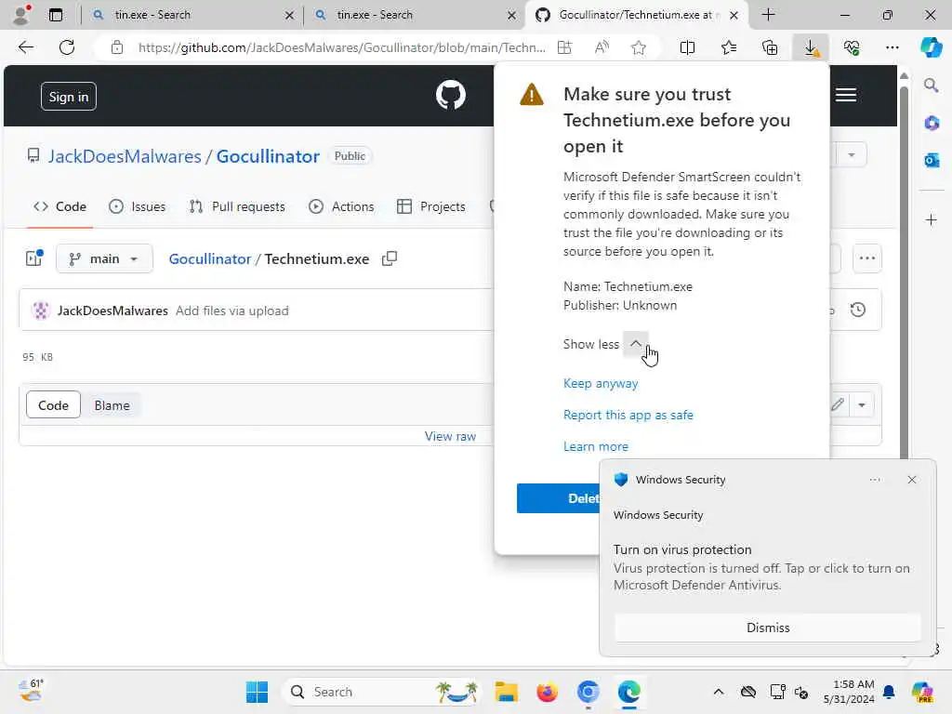
Task: Open a new browser tab
Action: point(768,15)
